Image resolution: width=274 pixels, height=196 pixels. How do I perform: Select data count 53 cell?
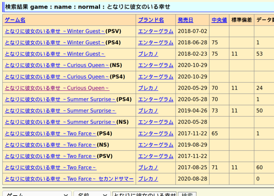(x=264, y=54)
